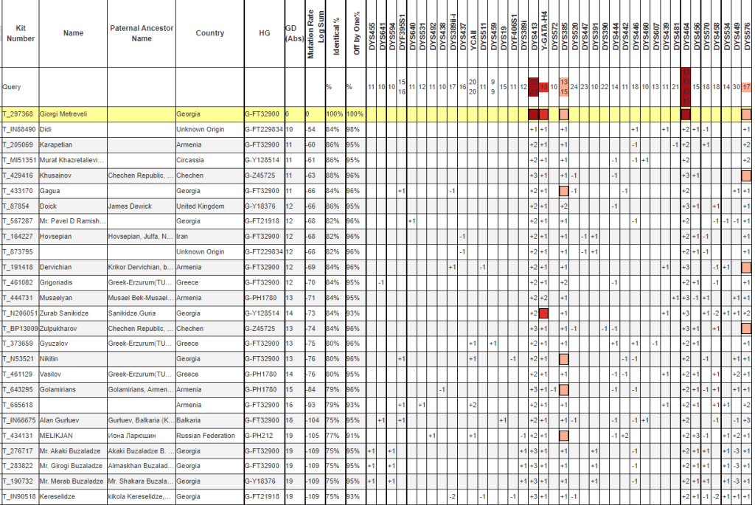Open kit T_297368 in highlighted row
The height and width of the screenshot is (505, 755).
click(18, 114)
